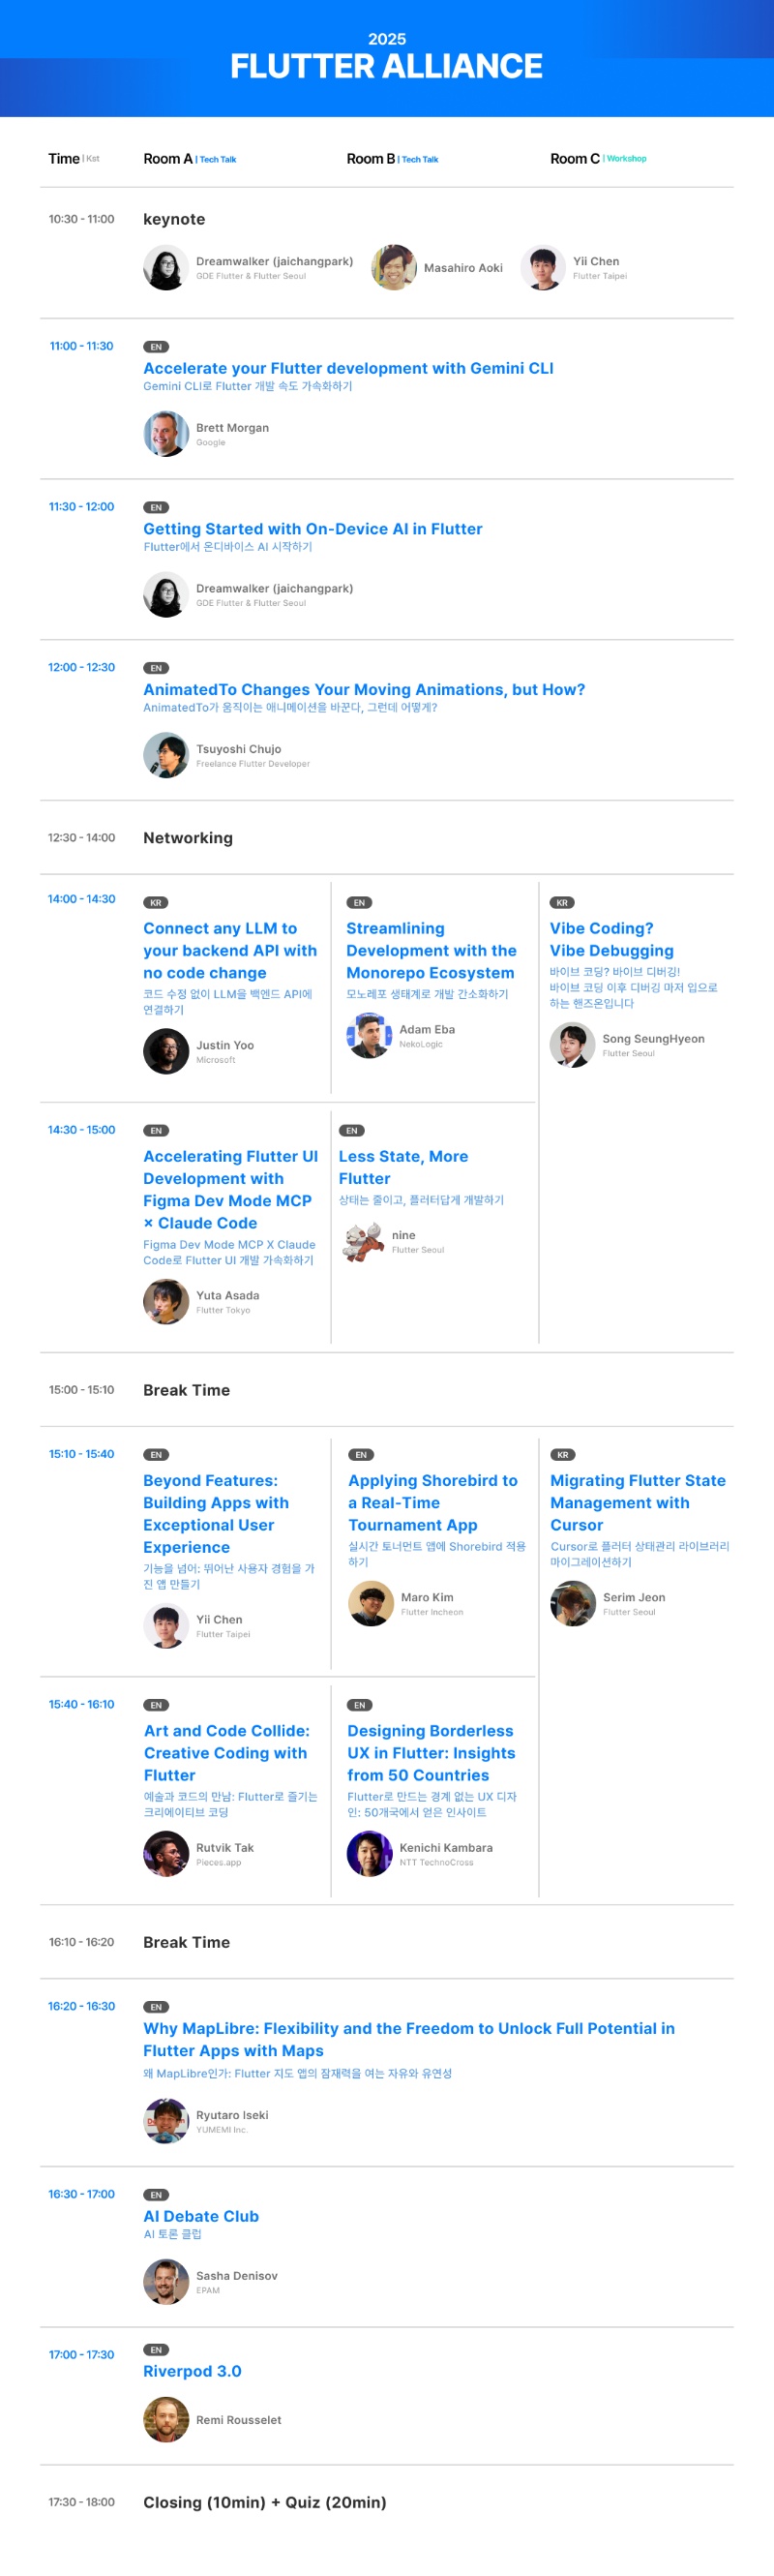The width and height of the screenshot is (774, 2576).
Task: Click Tsuyoshi Chujo's profile photo
Action: coord(165,755)
